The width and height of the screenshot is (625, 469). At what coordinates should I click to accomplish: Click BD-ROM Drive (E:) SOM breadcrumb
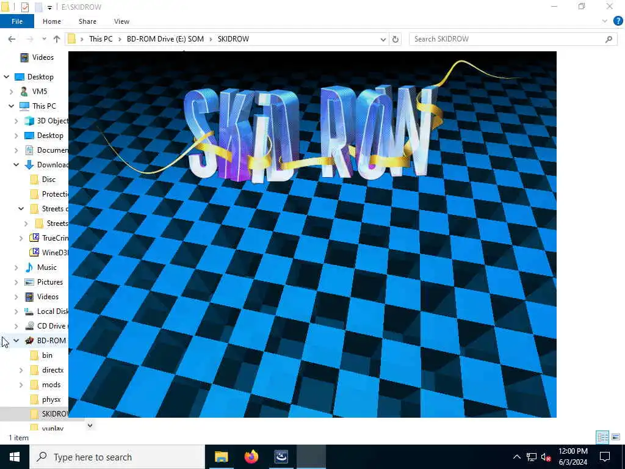pos(165,39)
